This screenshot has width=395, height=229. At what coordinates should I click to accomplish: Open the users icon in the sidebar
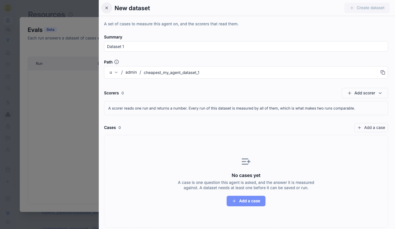8,150
